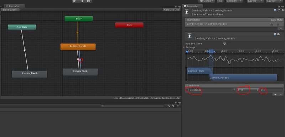Select Zombie_Walk -> Zombie_Parado row in Transitions list
This screenshot has width=285, height=137.
pos(234,24)
